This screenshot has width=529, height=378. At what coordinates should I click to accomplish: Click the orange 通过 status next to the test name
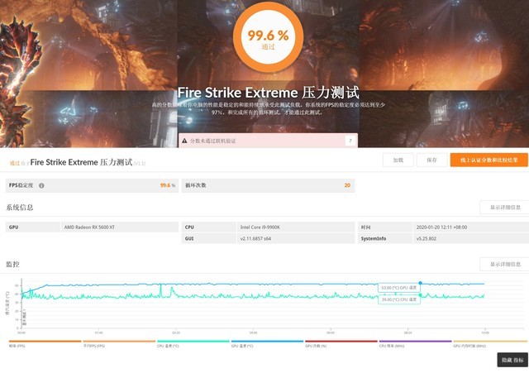pyautogui.click(x=15, y=163)
